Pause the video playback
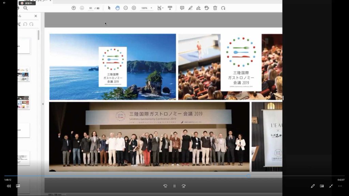349x196 pixels. (x=174, y=186)
